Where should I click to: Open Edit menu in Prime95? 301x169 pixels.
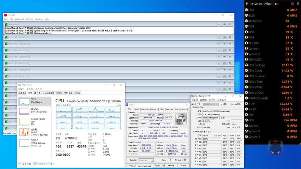pyautogui.click(x=11, y=19)
